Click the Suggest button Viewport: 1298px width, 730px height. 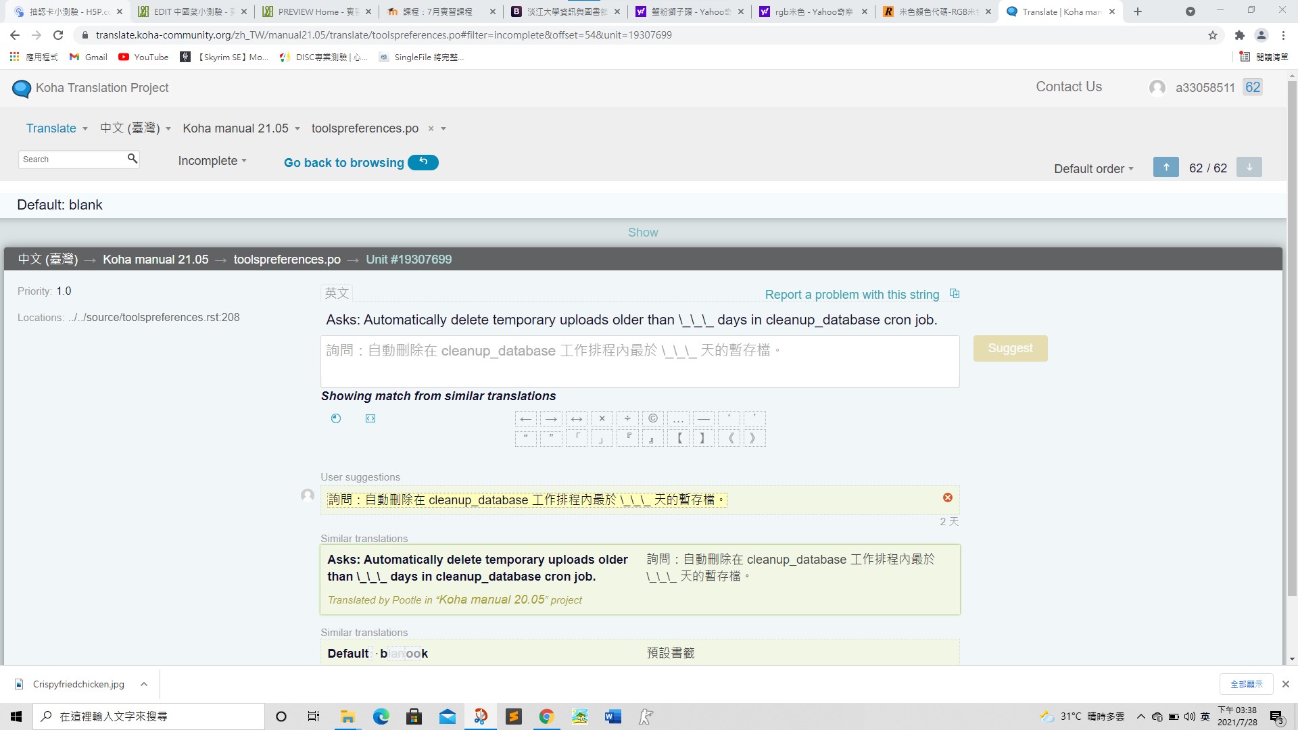(1010, 348)
